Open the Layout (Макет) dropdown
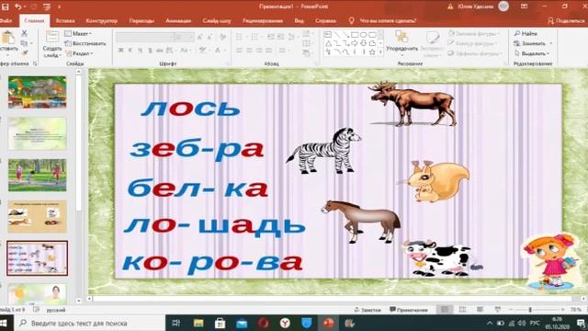Viewport: 588px width, 331px height. click(x=78, y=33)
